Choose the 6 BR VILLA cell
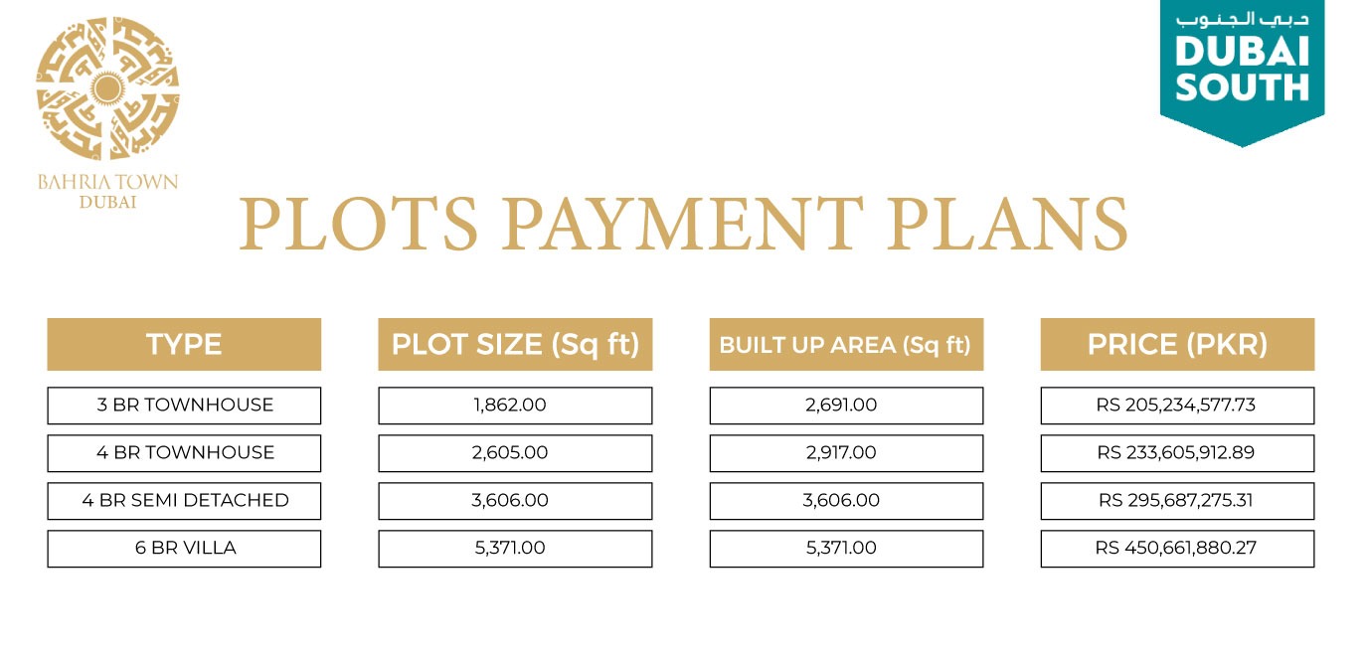 pyautogui.click(x=184, y=549)
